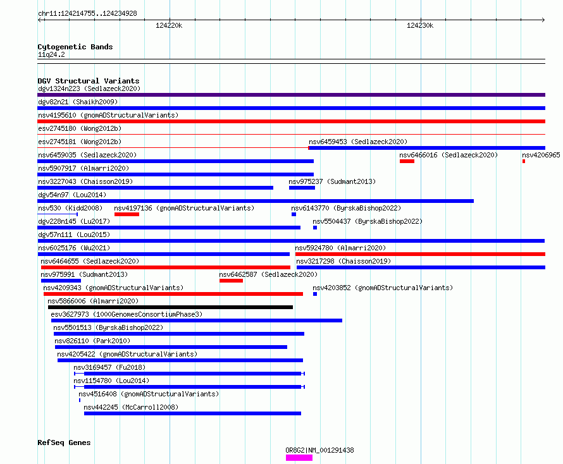Select nsv5866006 (Almarri2020) label
This screenshot has height=464, width=563.
point(93,301)
